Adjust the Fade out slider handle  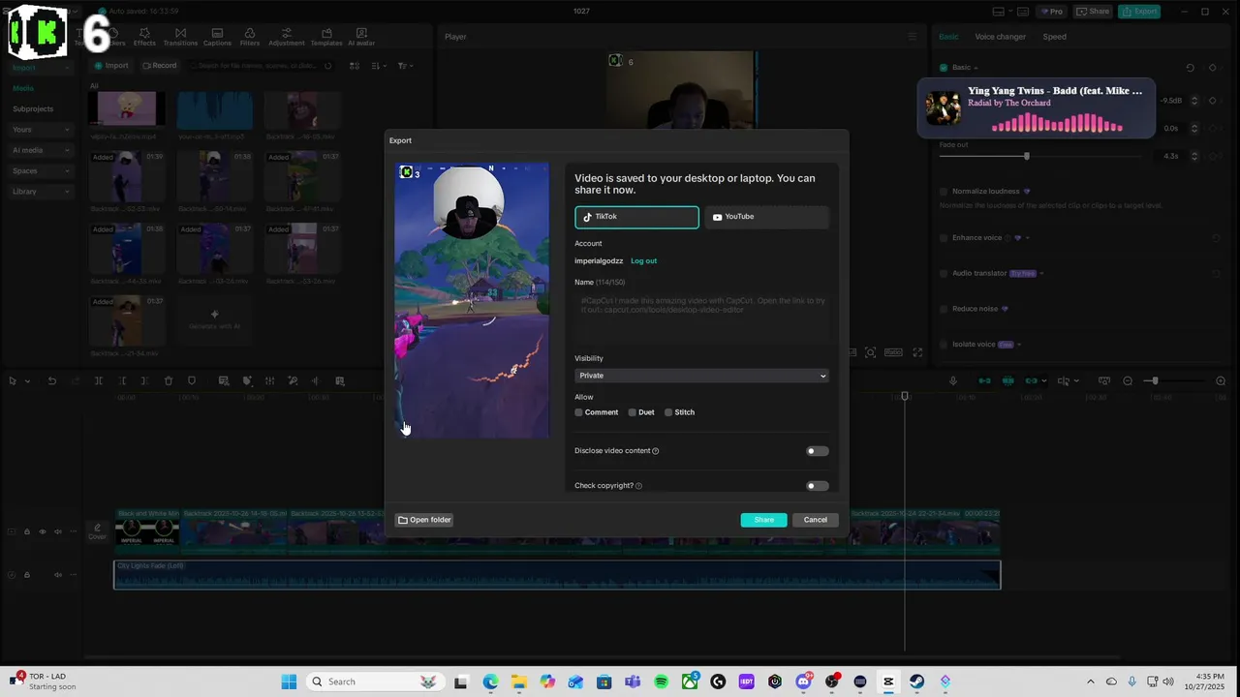(x=1026, y=156)
